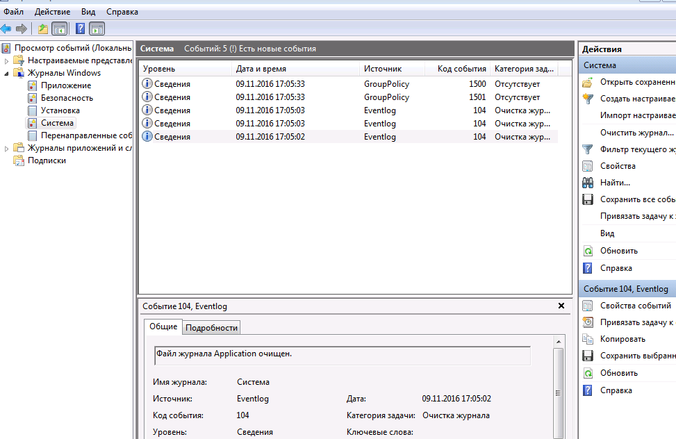Click GroupPolicy source of event 1501
The image size is (676, 439).
(x=386, y=97)
